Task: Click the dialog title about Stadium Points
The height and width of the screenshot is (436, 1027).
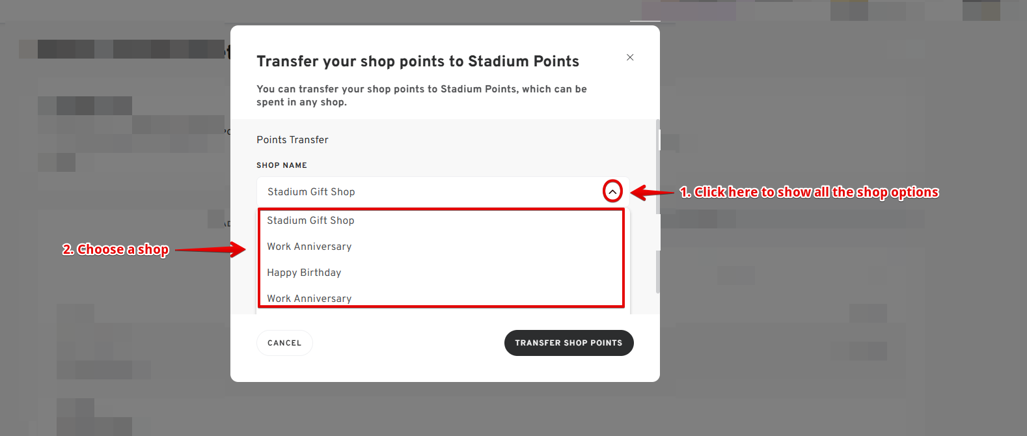Action: click(418, 61)
